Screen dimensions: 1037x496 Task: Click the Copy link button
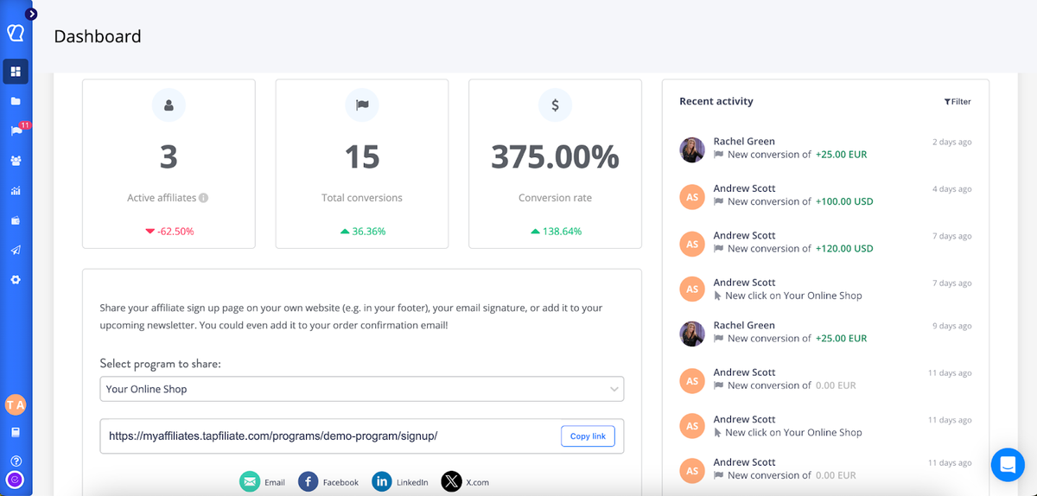point(588,436)
